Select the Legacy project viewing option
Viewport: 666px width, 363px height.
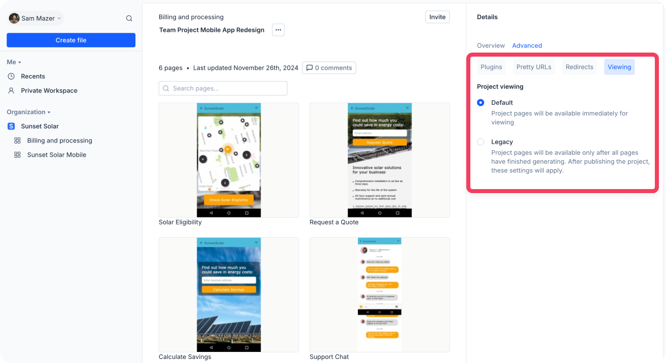[480, 142]
